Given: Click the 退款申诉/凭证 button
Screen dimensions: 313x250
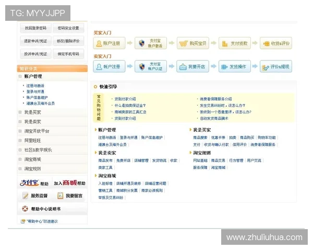Looking at the screenshot, I should point(35,41).
